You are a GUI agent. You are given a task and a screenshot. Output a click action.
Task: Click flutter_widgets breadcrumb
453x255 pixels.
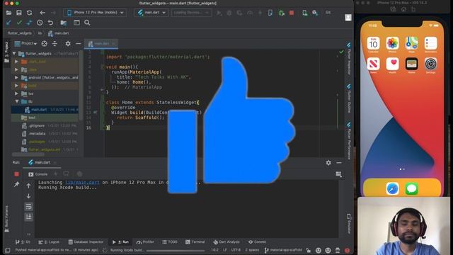(x=19, y=33)
